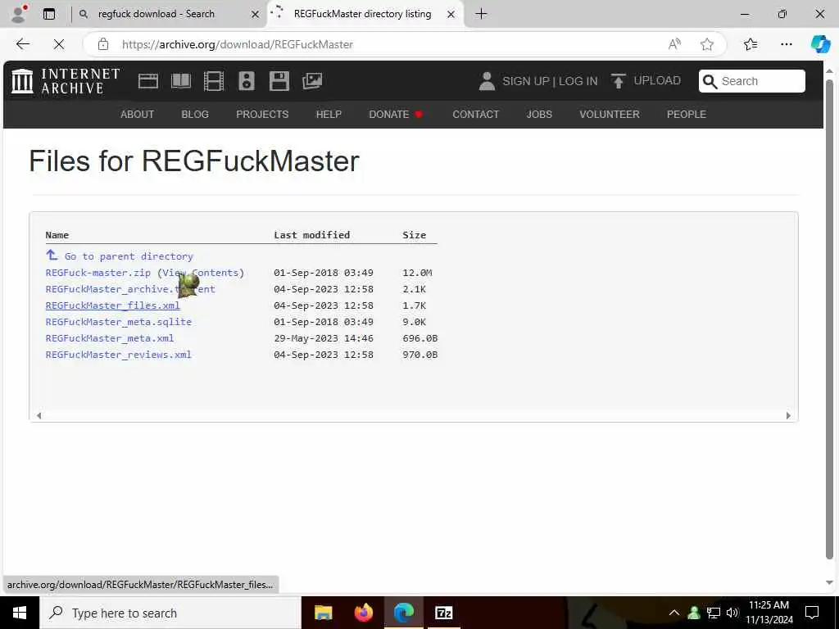This screenshot has width=839, height=629.
Task: Open the tab actions menu icon
Action: coord(49,14)
